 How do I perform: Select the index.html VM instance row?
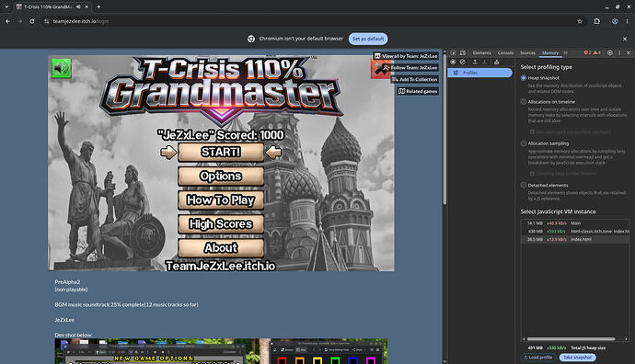pos(575,239)
